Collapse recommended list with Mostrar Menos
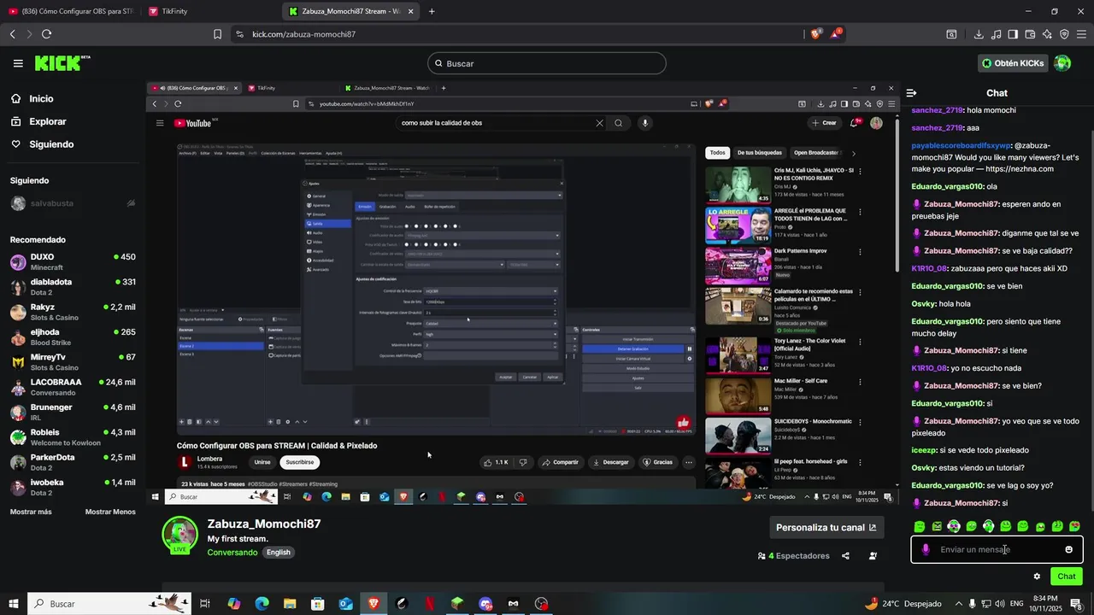Viewport: 1094px width, 615px height. [x=110, y=512]
